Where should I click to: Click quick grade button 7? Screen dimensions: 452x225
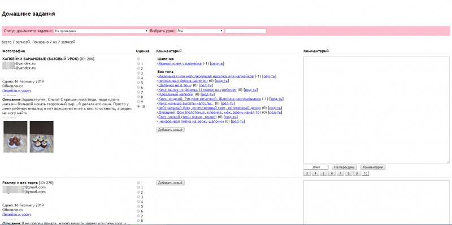click(341, 174)
